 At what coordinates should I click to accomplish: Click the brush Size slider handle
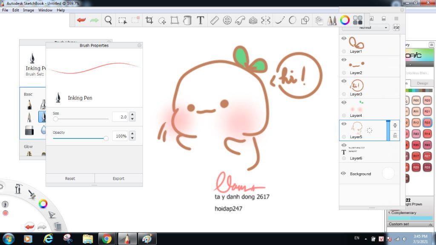coord(56,119)
